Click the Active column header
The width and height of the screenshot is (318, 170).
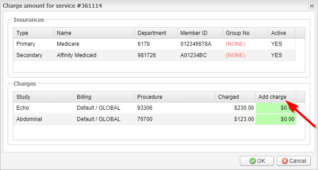tap(282, 33)
